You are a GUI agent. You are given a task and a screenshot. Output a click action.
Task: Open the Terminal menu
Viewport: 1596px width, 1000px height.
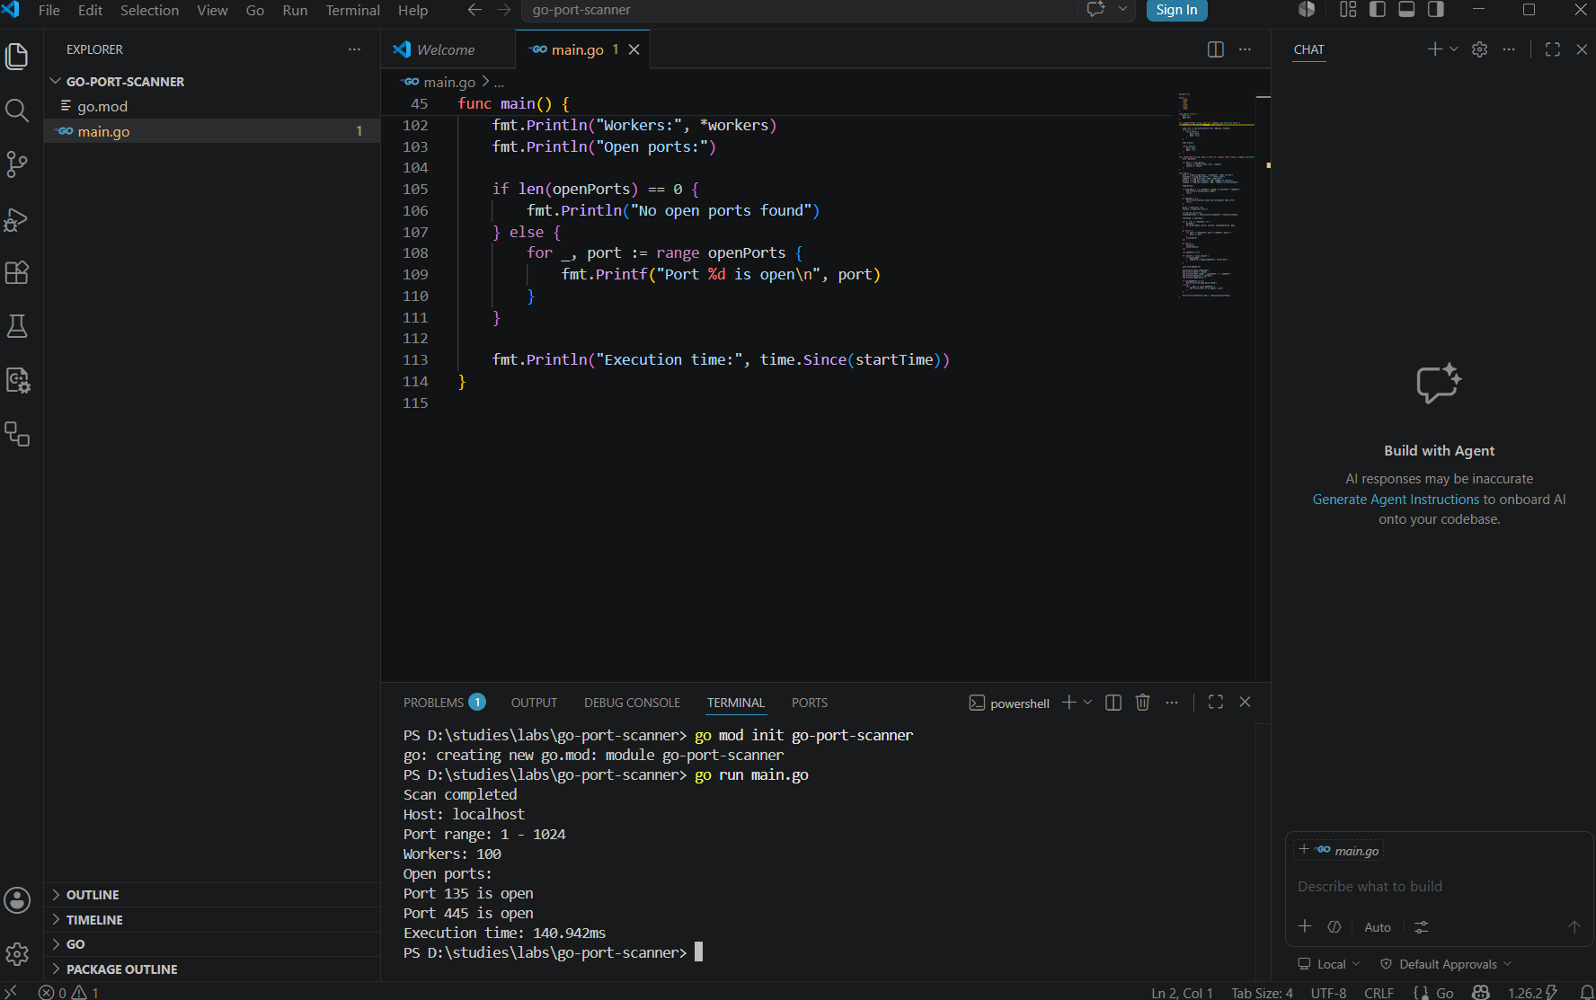352,10
